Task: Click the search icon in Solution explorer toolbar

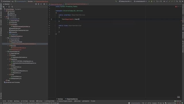Action: click(12, 7)
